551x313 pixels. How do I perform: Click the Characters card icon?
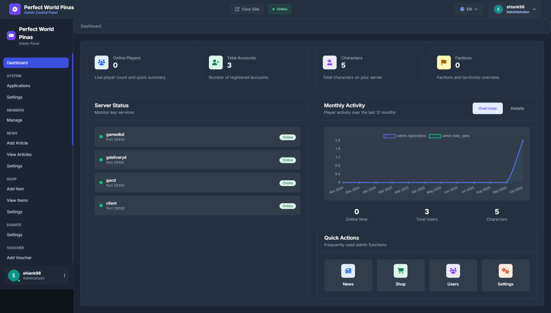pyautogui.click(x=330, y=62)
